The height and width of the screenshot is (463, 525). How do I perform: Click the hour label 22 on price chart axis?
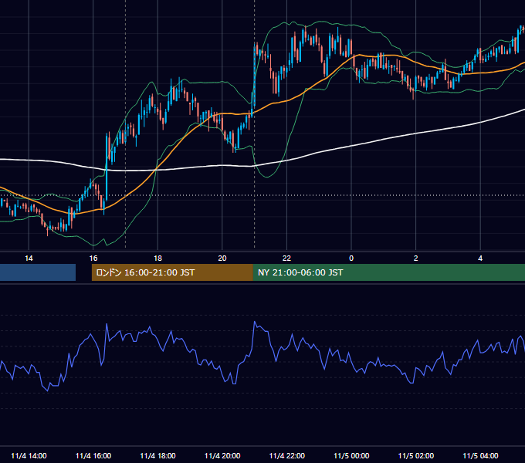tap(286, 259)
